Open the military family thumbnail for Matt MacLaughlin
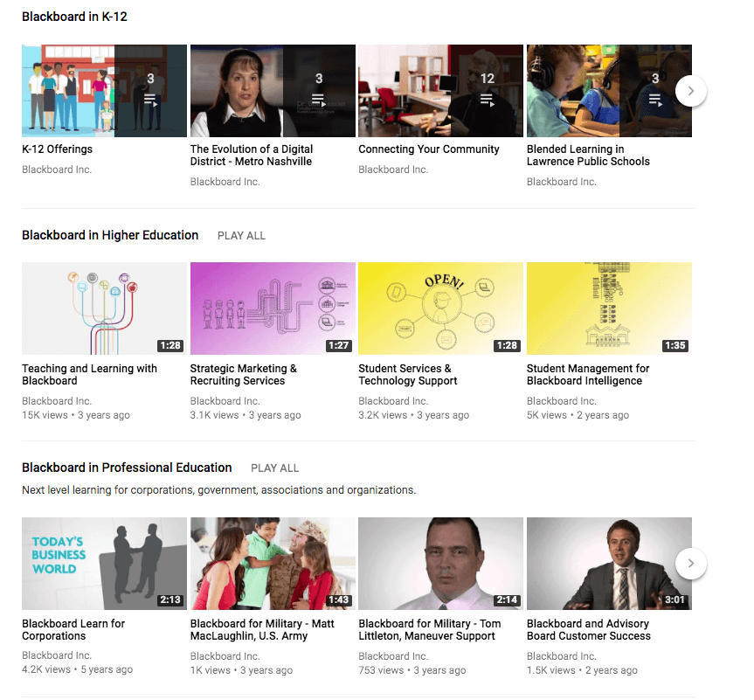 tap(273, 564)
